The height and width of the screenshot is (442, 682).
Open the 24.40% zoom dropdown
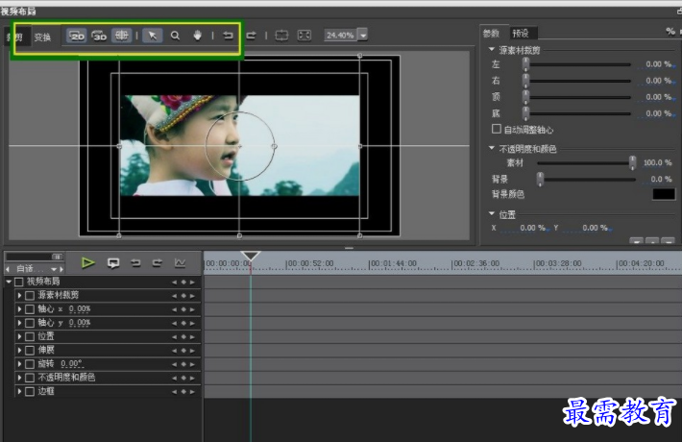[x=363, y=36]
